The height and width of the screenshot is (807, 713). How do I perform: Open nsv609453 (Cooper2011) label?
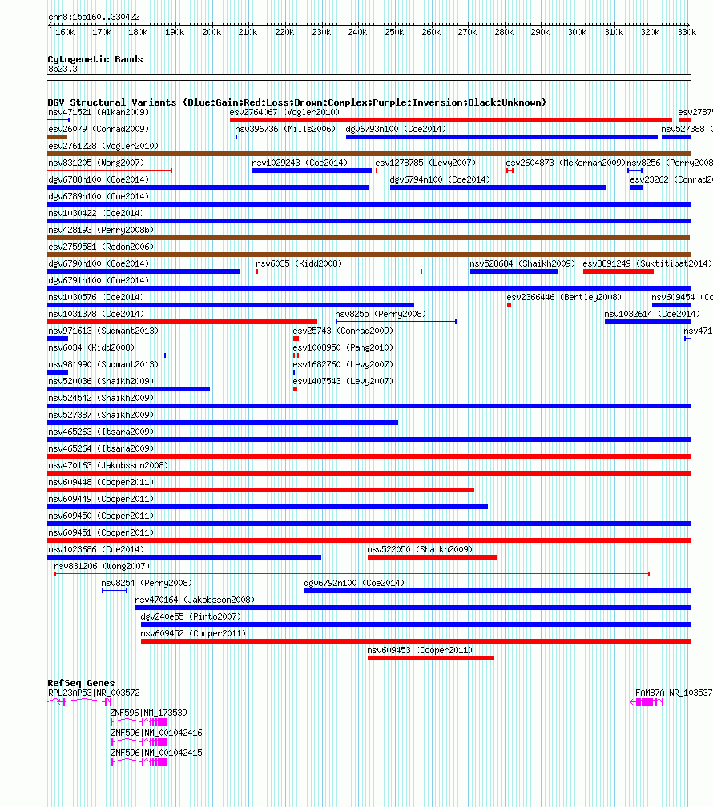(420, 651)
